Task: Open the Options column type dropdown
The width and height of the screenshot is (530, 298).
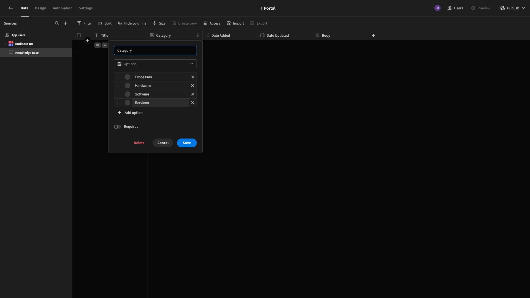Action: pos(155,64)
